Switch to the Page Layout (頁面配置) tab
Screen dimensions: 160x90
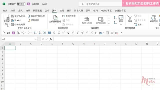tap(37, 10)
